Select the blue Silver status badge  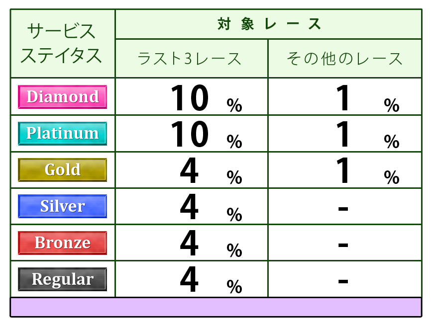click(x=62, y=206)
